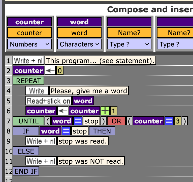
Task: Click the opening parenthesis before word on line 7
Action: (x=48, y=121)
